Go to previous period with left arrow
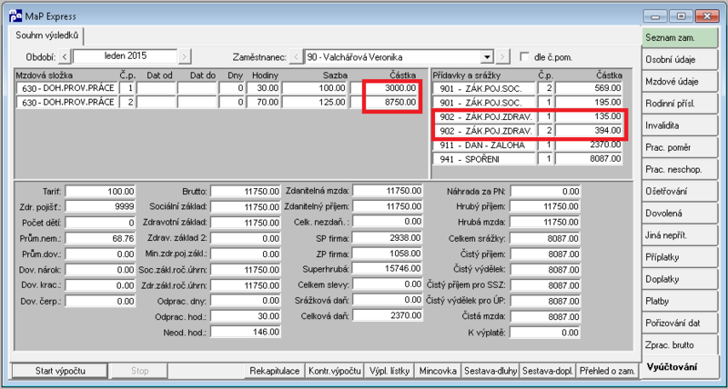Image resolution: width=728 pixels, height=389 pixels. 65,57
